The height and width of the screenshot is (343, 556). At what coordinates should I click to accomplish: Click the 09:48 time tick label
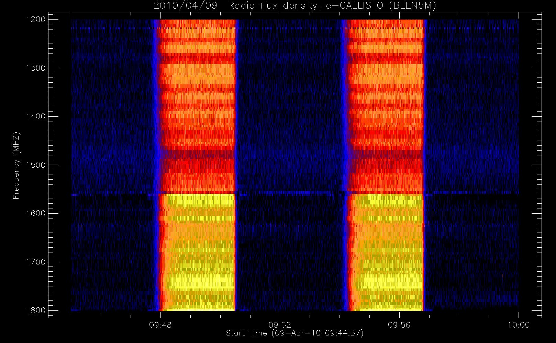coord(160,325)
